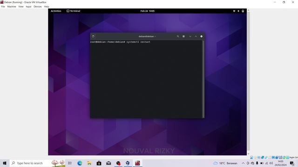
Task: Open the Windows volume tray icon
Action: tap(271, 163)
